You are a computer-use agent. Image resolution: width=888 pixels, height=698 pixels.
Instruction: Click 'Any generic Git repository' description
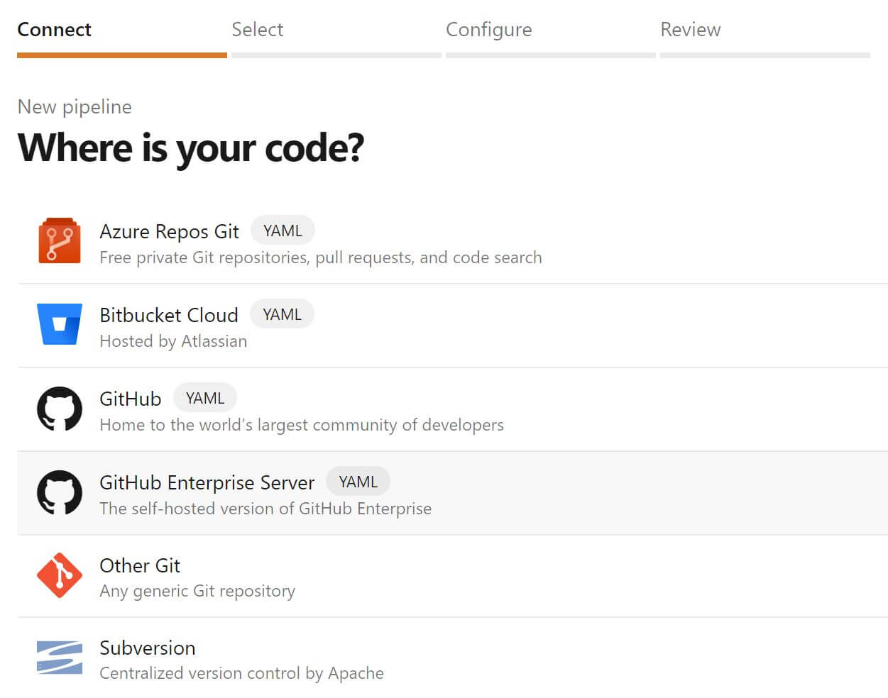197,591
